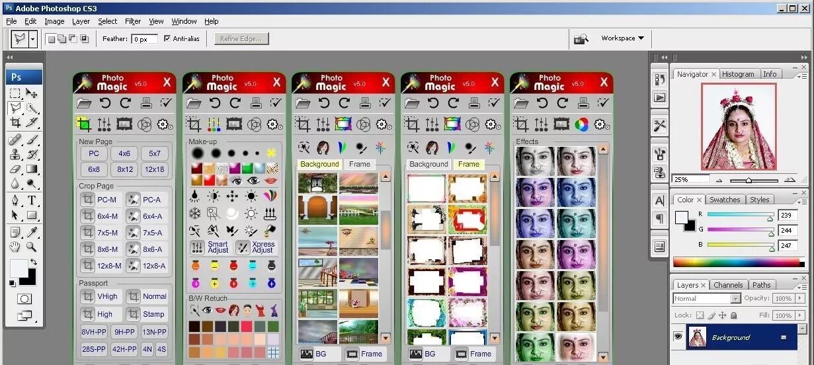814x365 pixels.
Task: Select the Clone Stamp tool
Action: coord(15,154)
